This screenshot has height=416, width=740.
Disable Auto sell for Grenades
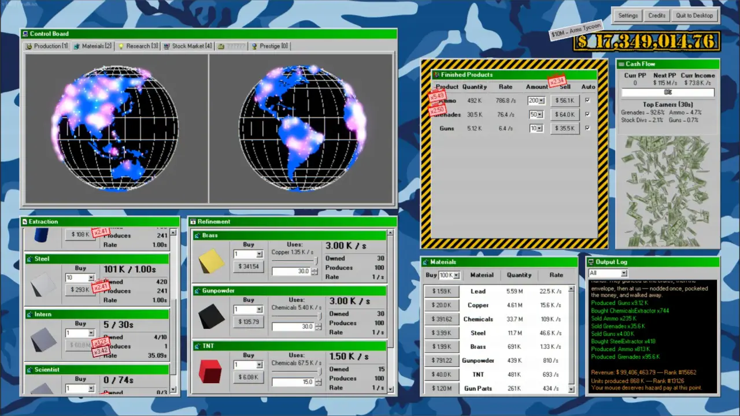pyautogui.click(x=588, y=114)
